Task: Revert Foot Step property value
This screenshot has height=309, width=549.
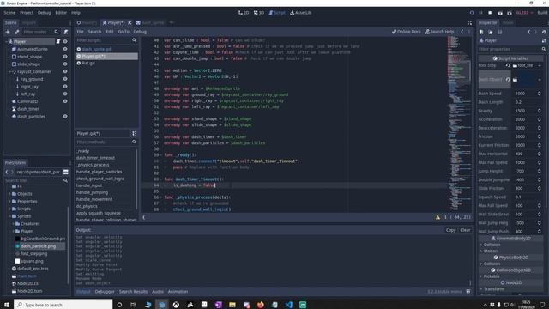Action: [x=508, y=65]
